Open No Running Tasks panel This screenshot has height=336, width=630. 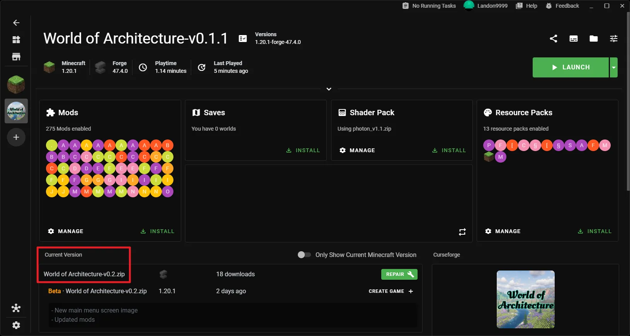point(429,6)
